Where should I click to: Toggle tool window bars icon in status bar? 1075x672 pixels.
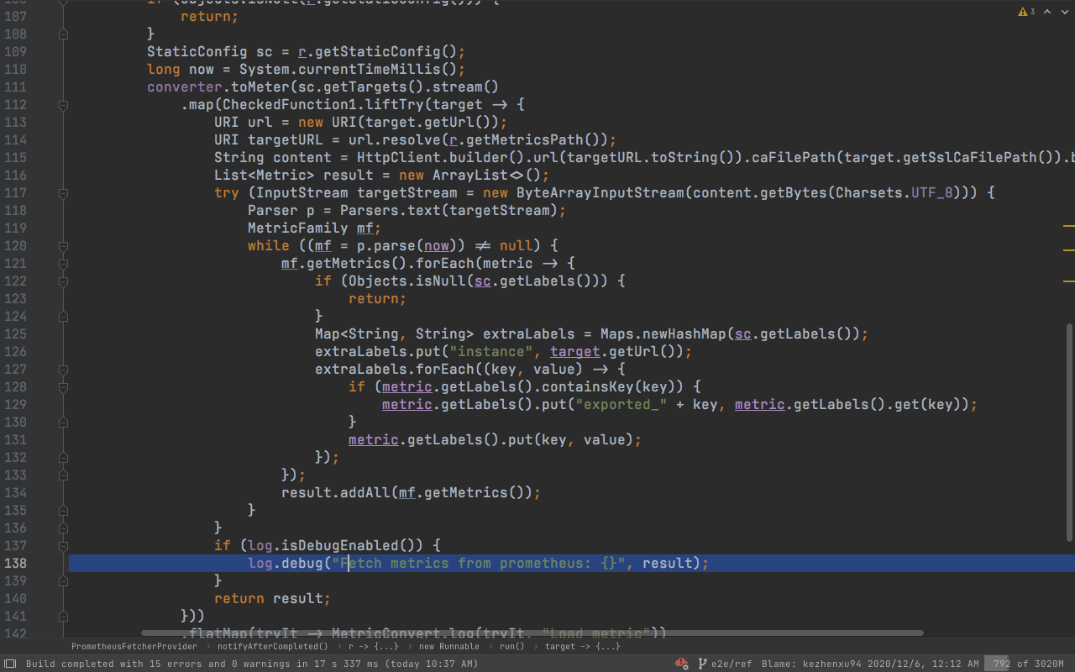coord(11,664)
